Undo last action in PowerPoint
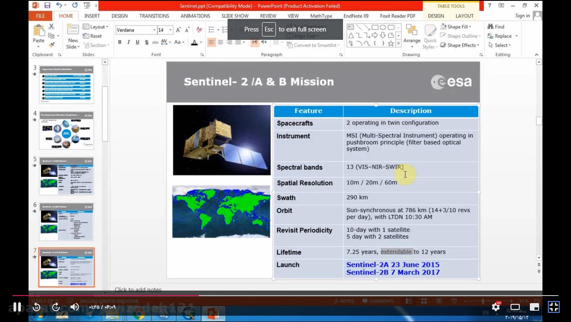This screenshot has height=322, width=571. (x=59, y=5)
